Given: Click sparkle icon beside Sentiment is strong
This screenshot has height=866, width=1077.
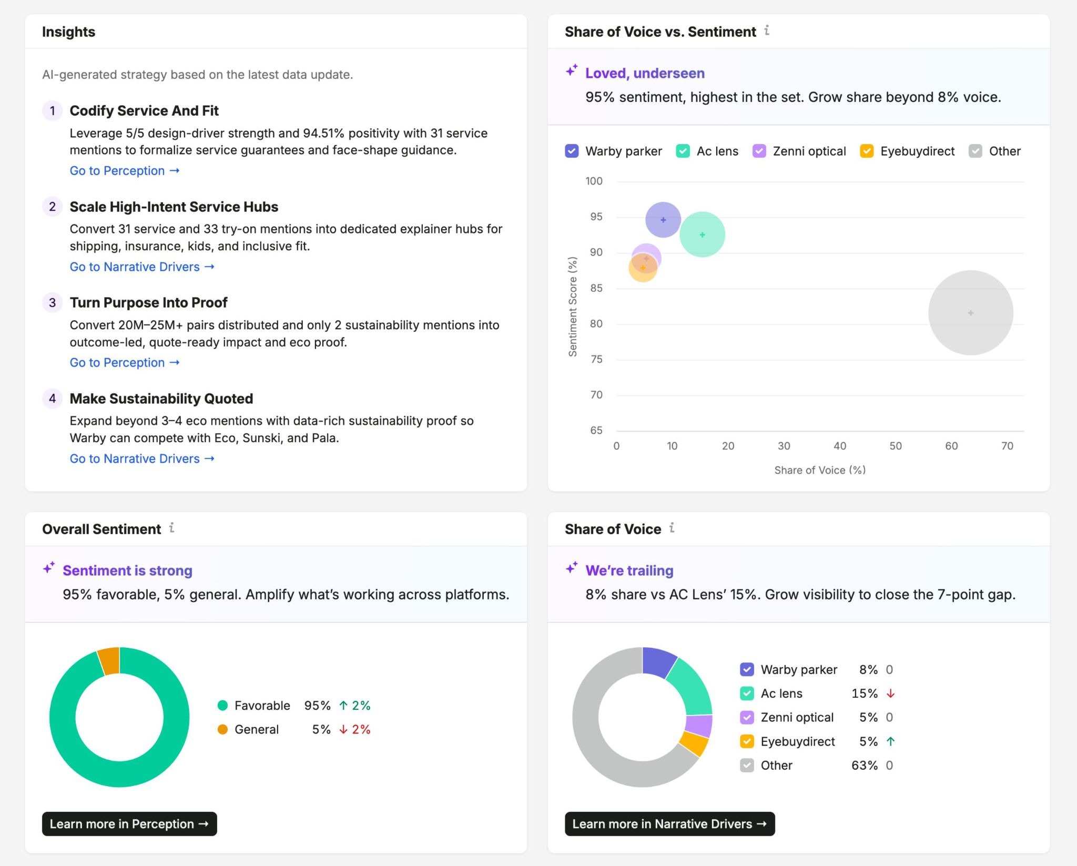Looking at the screenshot, I should (49, 568).
